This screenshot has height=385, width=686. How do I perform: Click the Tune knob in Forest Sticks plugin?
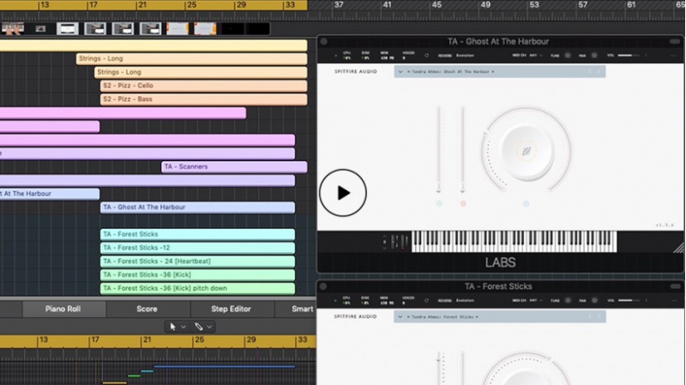[568, 301]
